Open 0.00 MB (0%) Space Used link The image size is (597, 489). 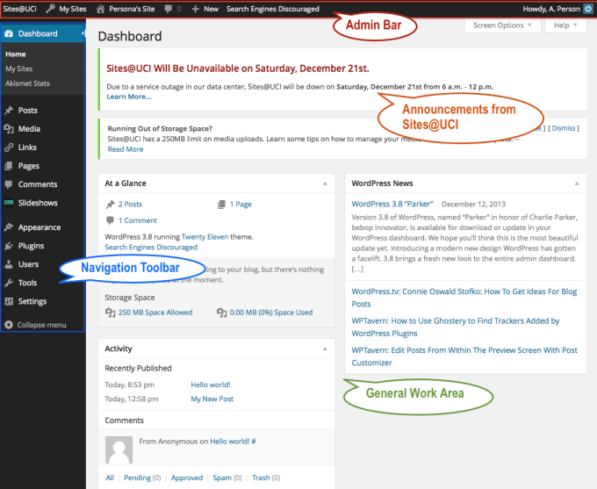coord(271,313)
